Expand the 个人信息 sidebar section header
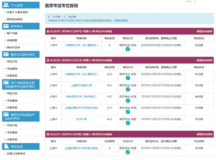The width and height of the screenshot is (216, 160). tap(21, 5)
